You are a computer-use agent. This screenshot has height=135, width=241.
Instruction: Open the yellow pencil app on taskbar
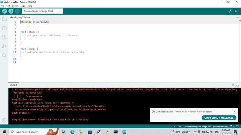107,132
